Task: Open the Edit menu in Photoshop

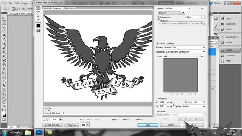Action: tap(17, 3)
